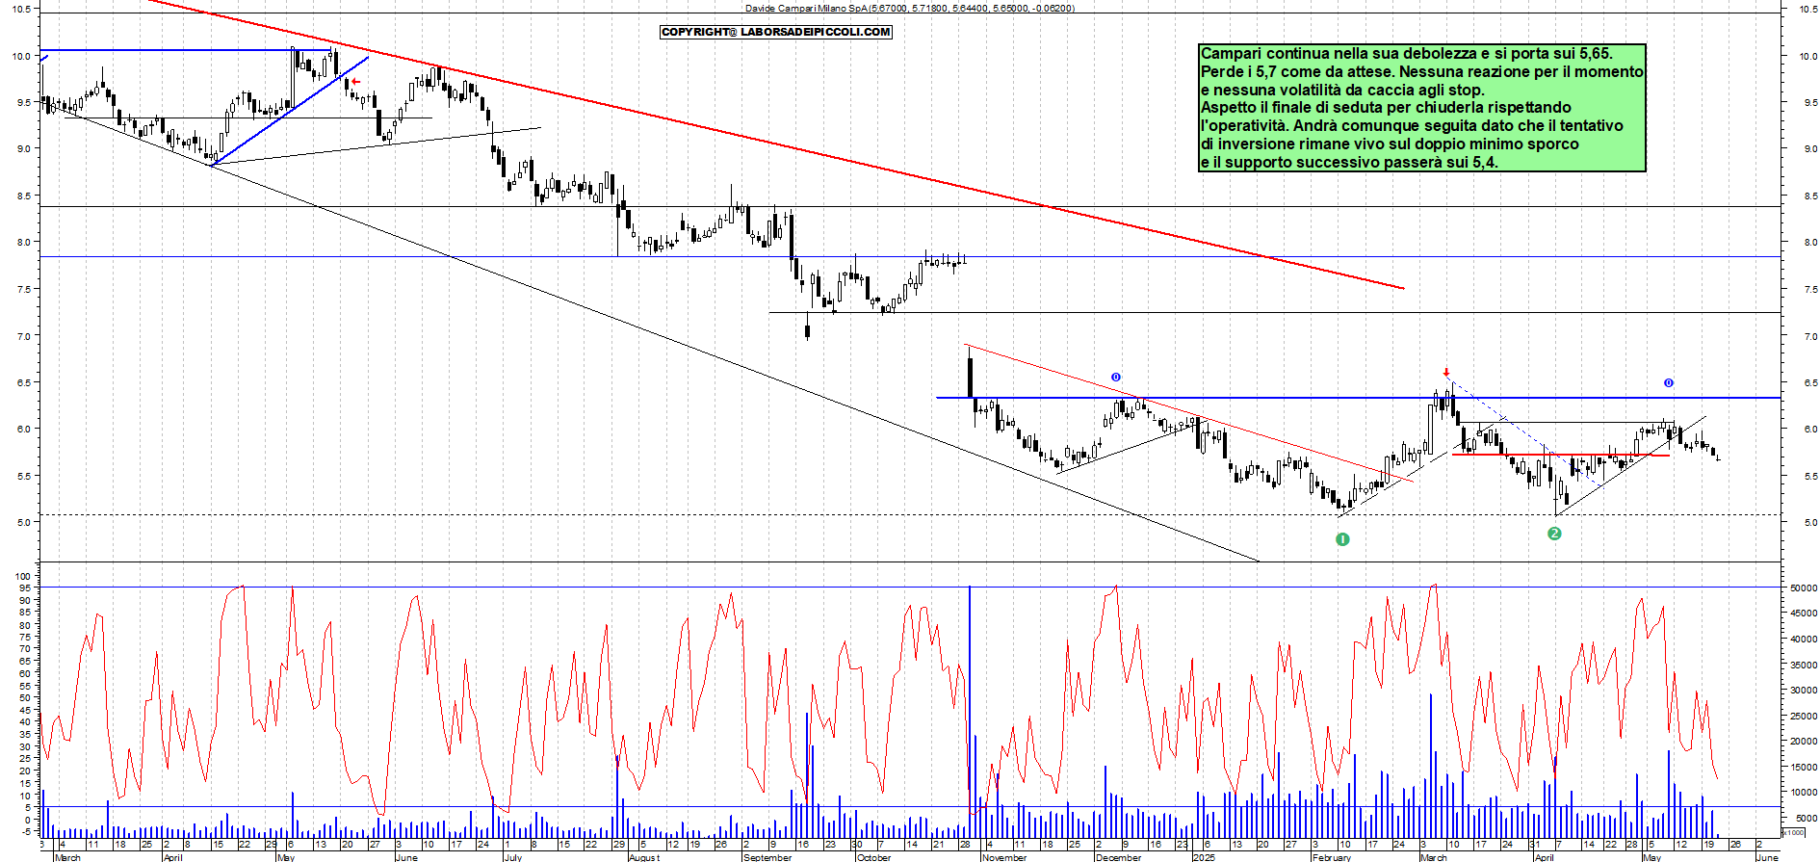
Task: Click 5.0 on the right price scale
Action: (x=1810, y=523)
